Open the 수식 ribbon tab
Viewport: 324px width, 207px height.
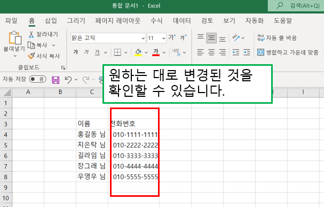click(x=156, y=20)
